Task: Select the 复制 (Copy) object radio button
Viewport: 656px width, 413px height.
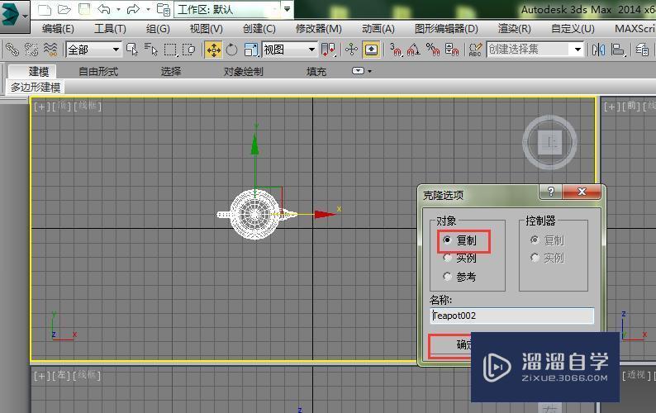Action: (x=448, y=240)
